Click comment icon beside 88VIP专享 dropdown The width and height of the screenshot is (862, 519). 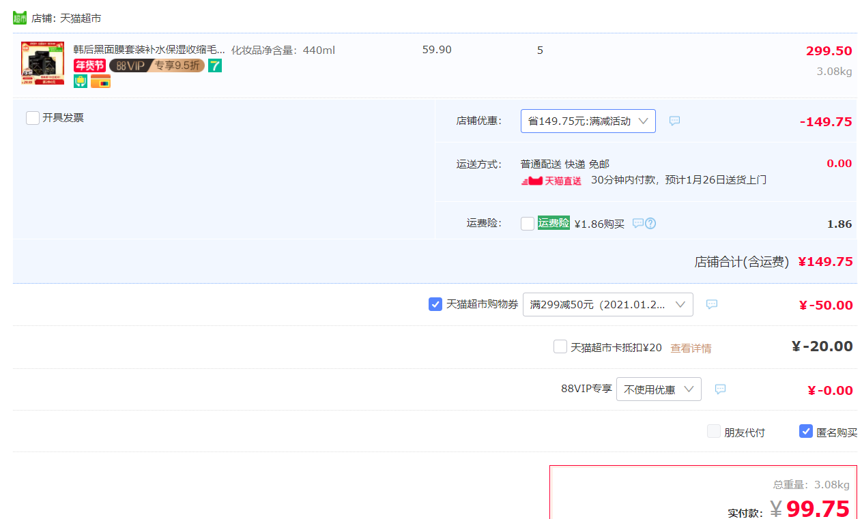click(720, 389)
